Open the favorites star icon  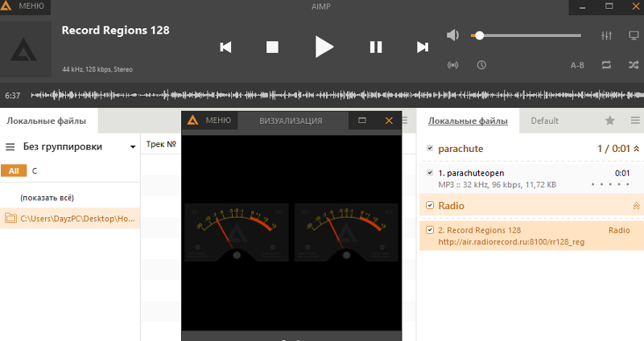click(610, 120)
